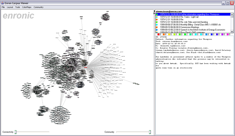Click email list scrollbar up arrow
Viewport: 235px width, 136px height.
click(232, 14)
